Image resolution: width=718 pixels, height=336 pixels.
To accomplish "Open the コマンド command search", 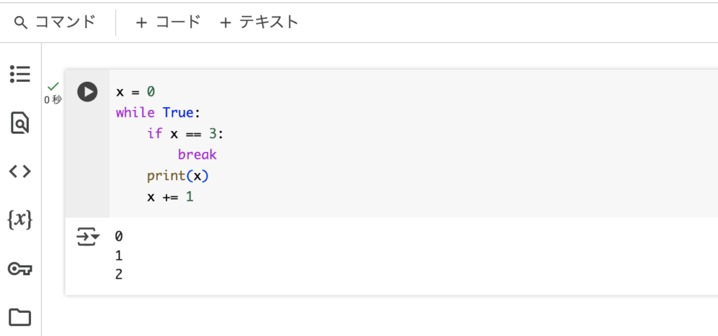I will (55, 22).
